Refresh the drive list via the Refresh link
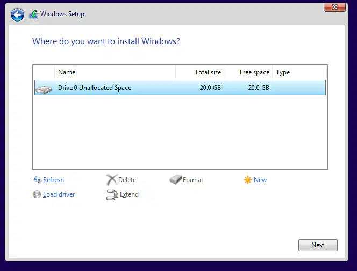 54,180
